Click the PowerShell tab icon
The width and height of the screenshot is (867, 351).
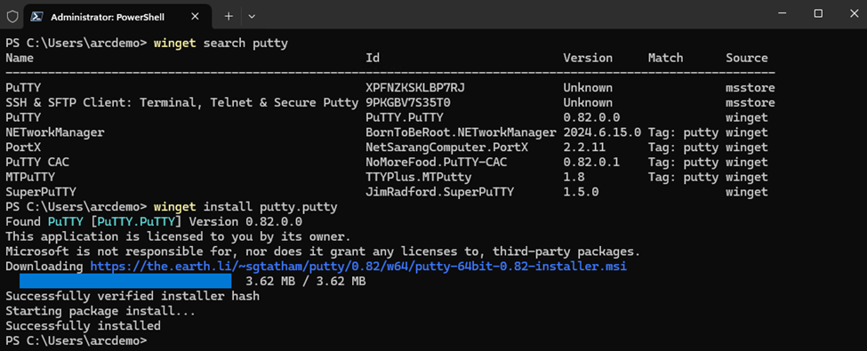click(x=37, y=17)
